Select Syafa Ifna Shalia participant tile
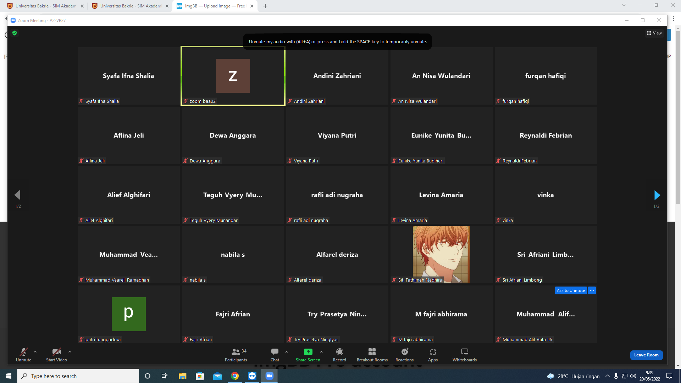 129,76
